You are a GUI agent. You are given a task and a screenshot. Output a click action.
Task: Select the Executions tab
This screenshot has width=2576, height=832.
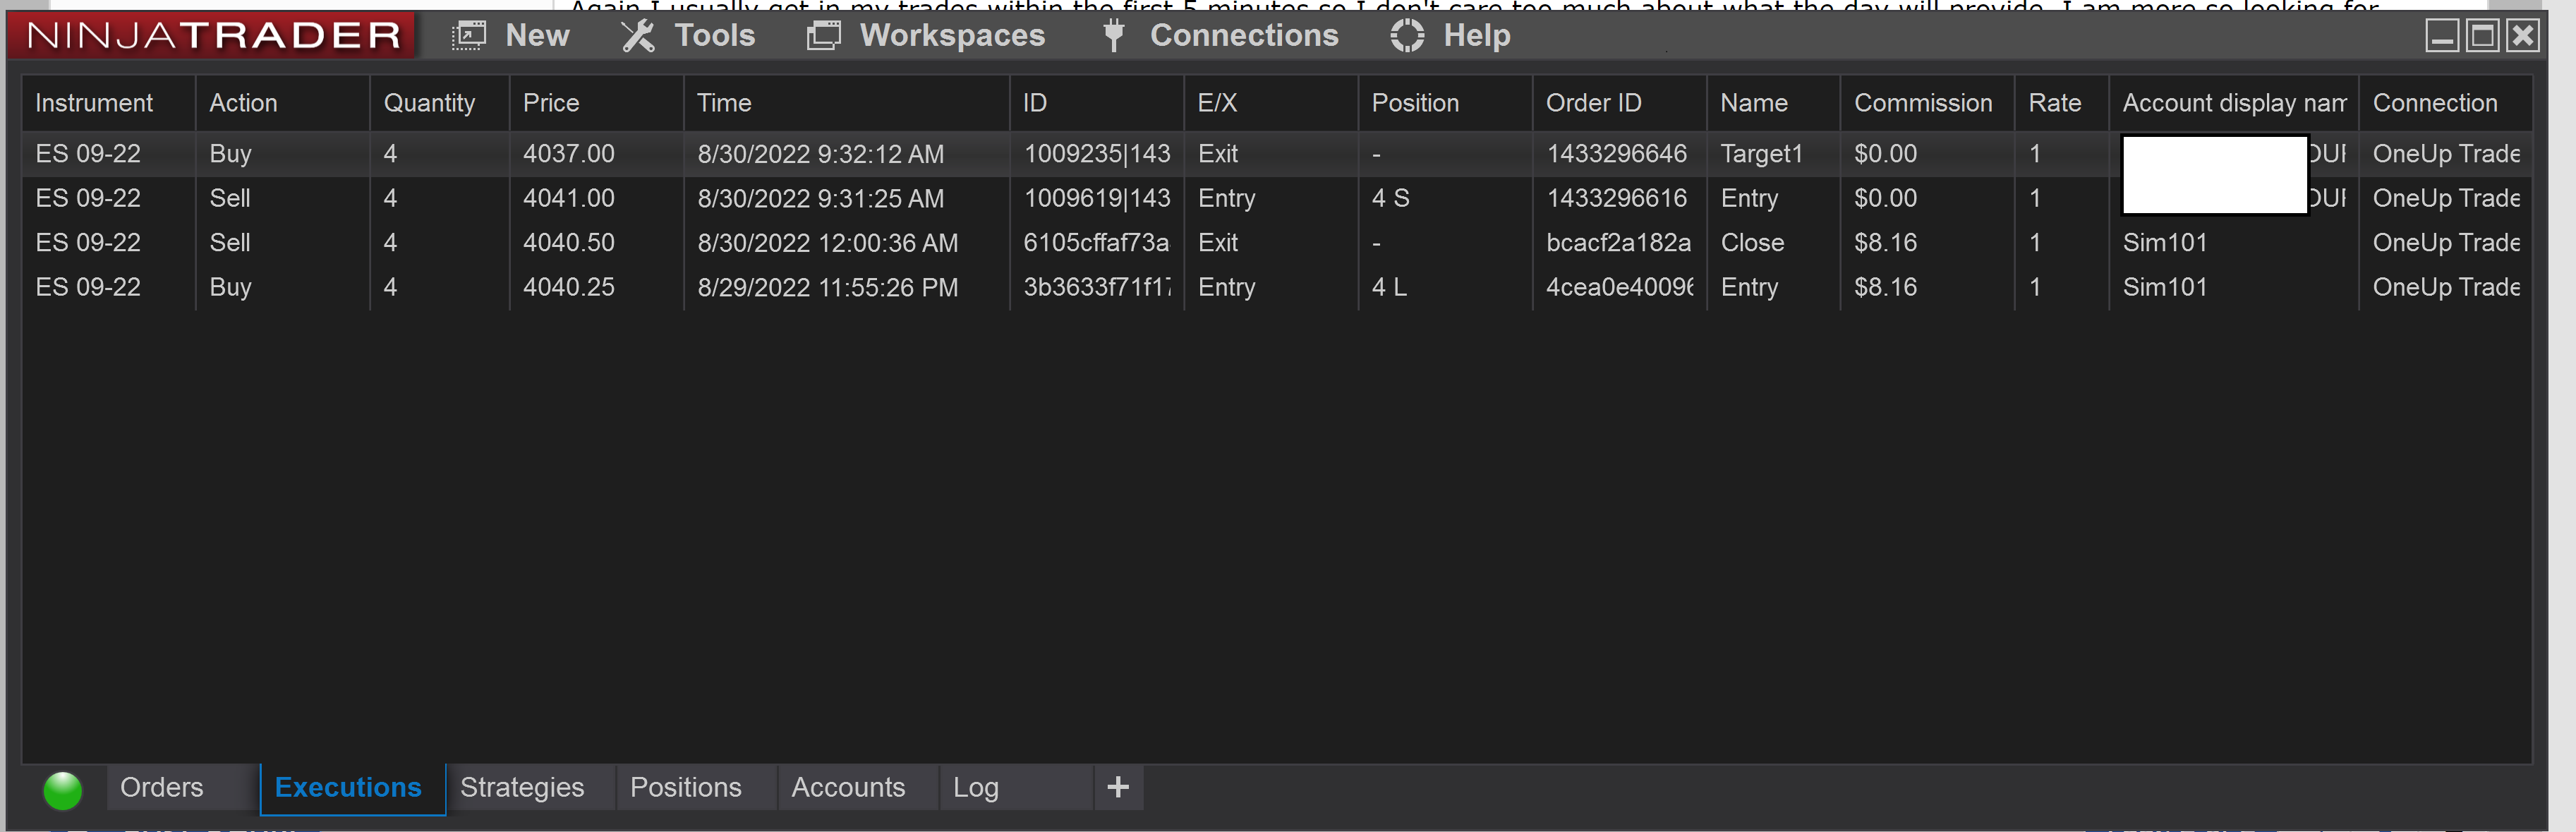point(352,789)
